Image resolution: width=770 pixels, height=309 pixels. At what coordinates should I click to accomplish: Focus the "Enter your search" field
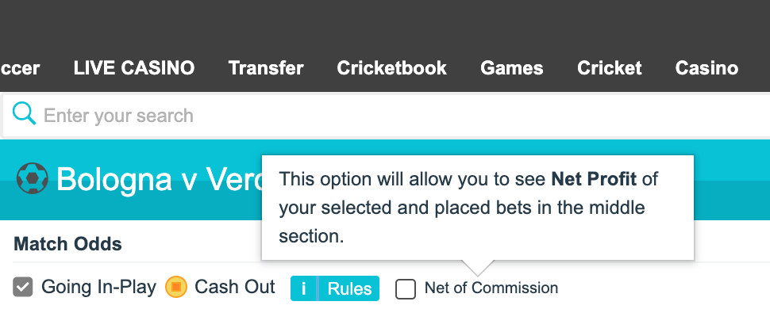pyautogui.click(x=385, y=116)
